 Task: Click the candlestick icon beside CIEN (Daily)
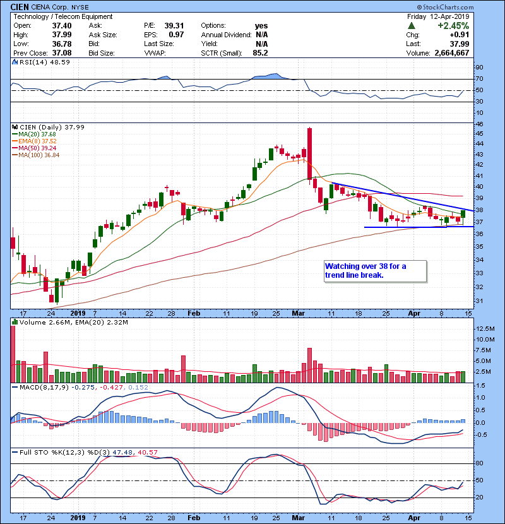coord(15,127)
